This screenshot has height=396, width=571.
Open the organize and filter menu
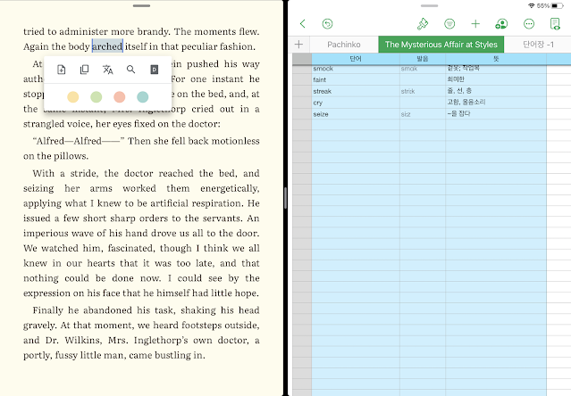[449, 24]
